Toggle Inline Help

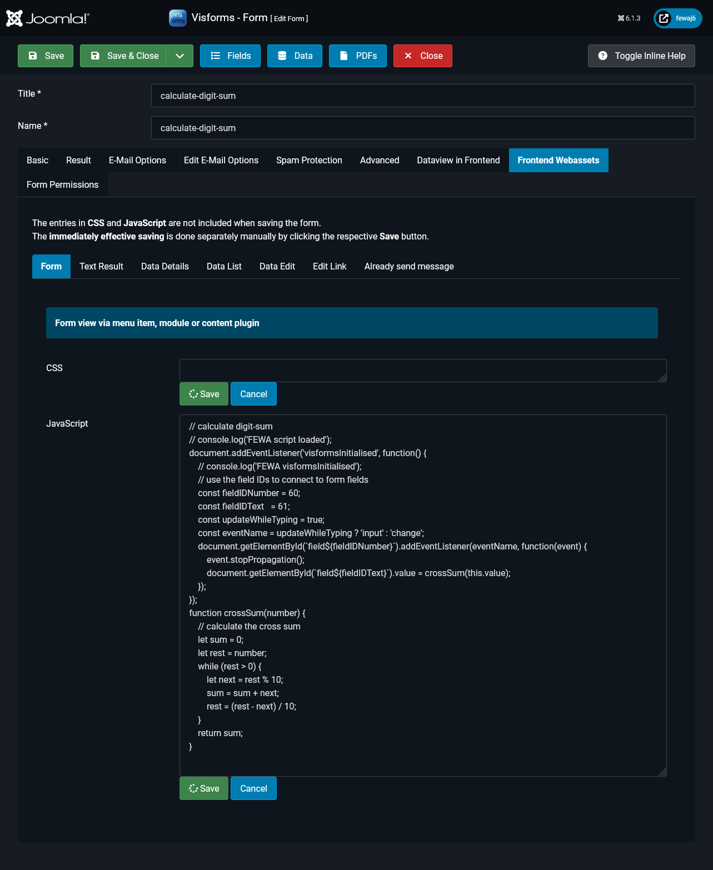[x=641, y=56]
